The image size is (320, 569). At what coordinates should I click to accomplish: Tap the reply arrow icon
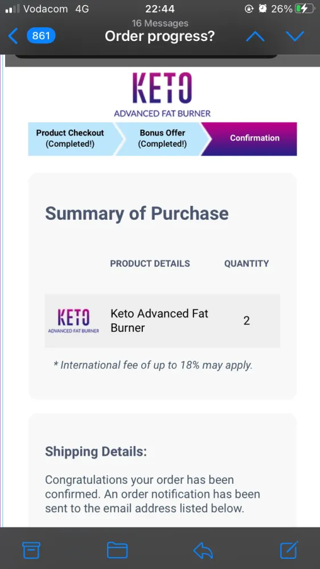pos(203,550)
